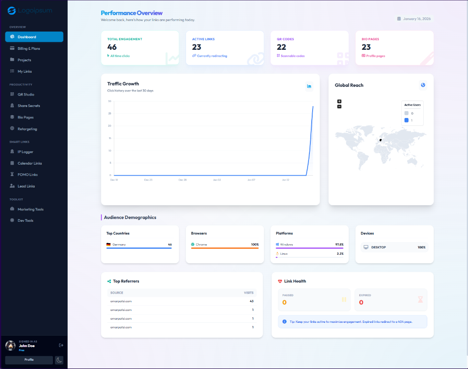Click the blue Active Users color swatch

[x=406, y=120]
